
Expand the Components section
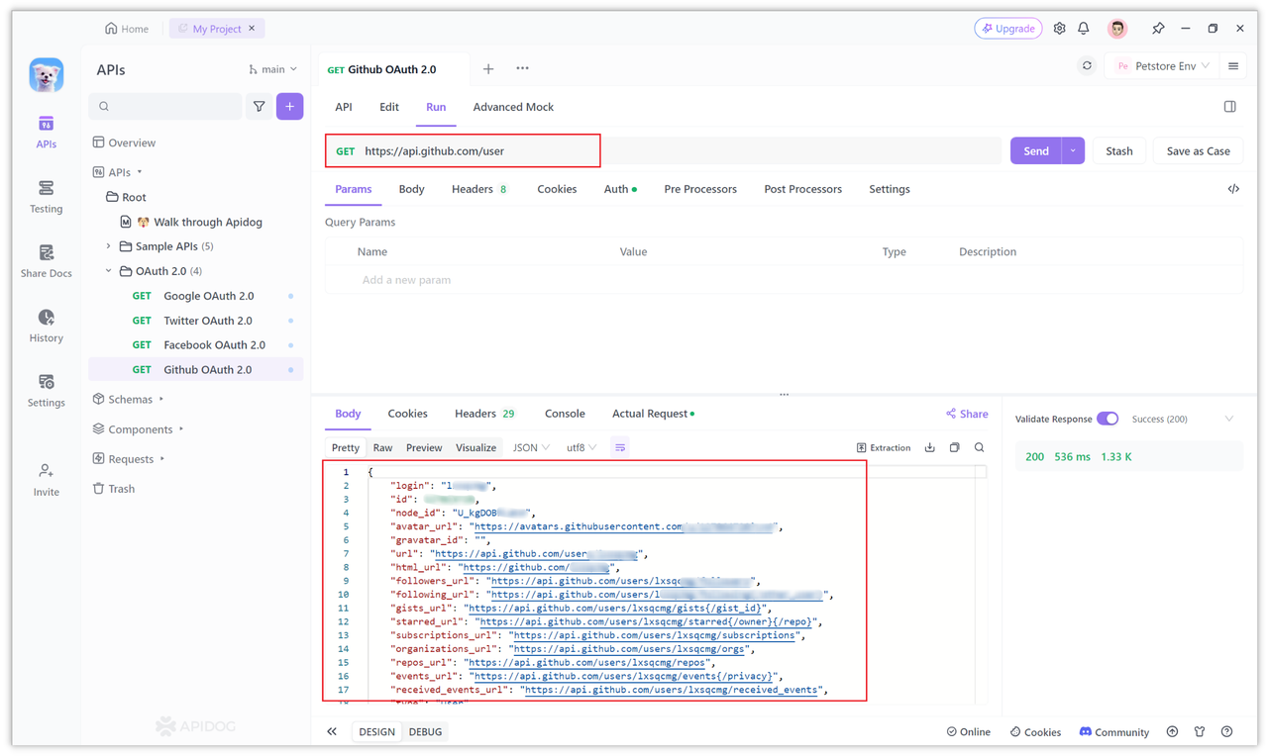point(181,429)
